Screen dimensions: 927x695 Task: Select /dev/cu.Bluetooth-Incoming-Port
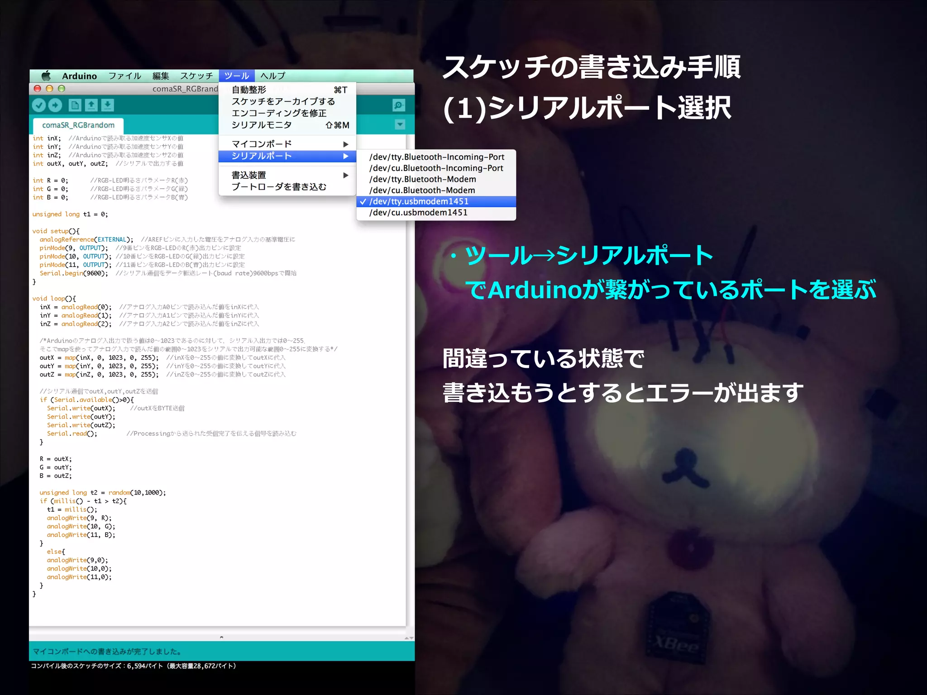coord(436,168)
